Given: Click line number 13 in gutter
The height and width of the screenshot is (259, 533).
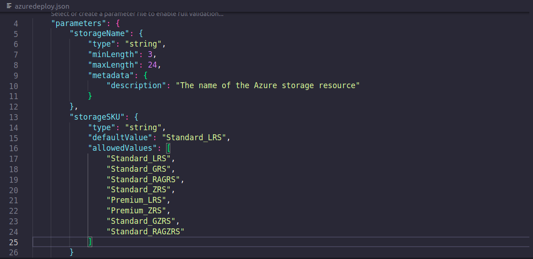Looking at the screenshot, I should 14,117.
